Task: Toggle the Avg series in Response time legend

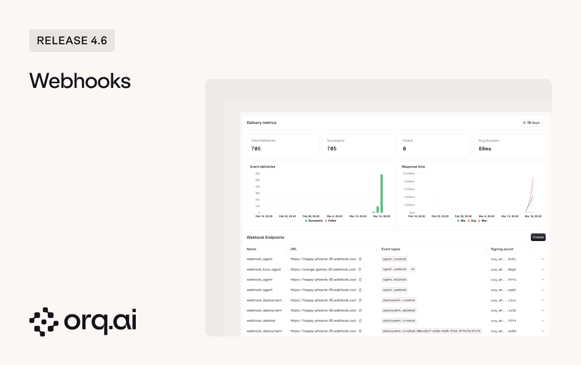Action: [x=473, y=220]
